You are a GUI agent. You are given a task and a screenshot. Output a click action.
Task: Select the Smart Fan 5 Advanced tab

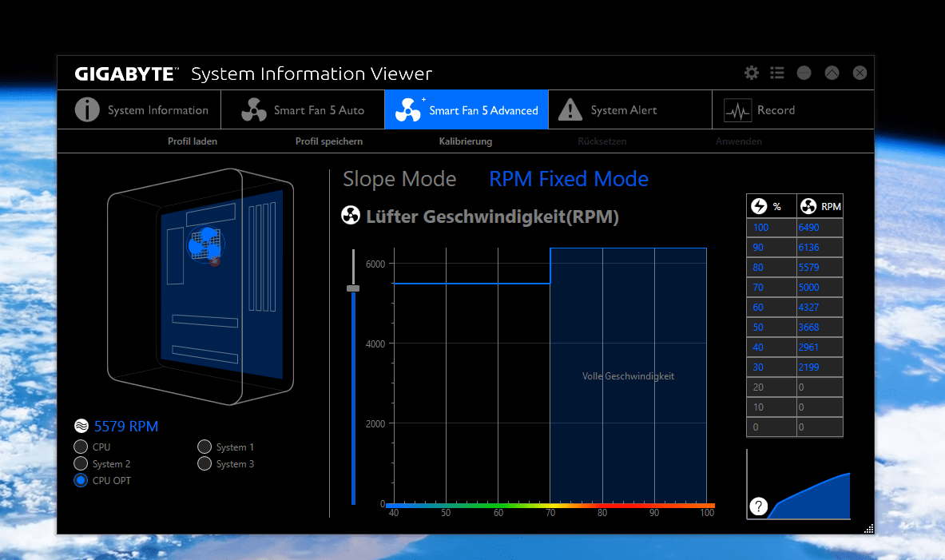[x=467, y=109]
